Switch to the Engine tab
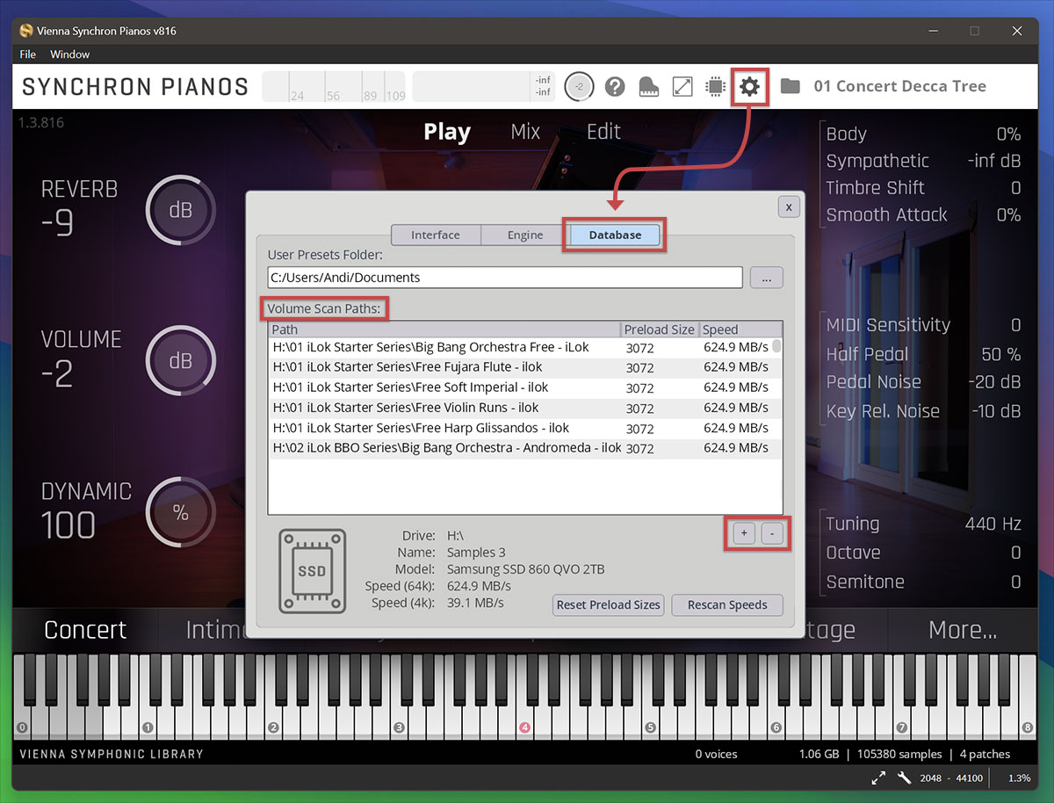 [x=525, y=235]
